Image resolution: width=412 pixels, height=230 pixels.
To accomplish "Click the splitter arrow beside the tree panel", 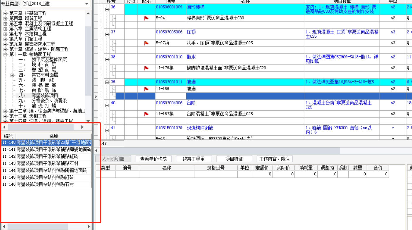I will [95, 96].
